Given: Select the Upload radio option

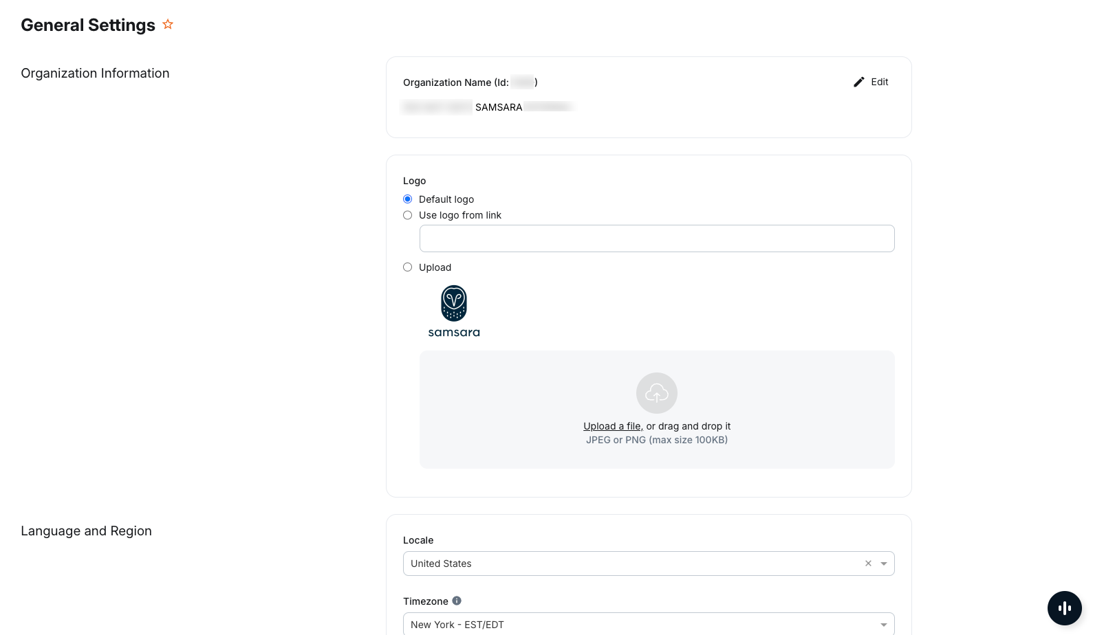Looking at the screenshot, I should [408, 267].
